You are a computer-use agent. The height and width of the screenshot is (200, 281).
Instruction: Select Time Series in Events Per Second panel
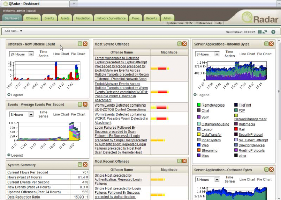point(43,114)
